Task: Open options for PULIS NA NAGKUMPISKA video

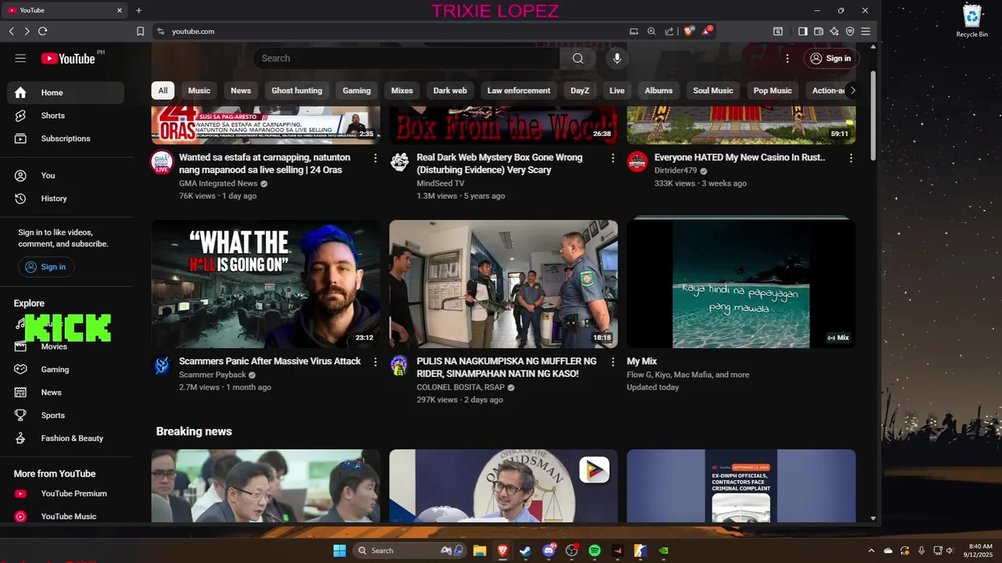Action: click(613, 362)
